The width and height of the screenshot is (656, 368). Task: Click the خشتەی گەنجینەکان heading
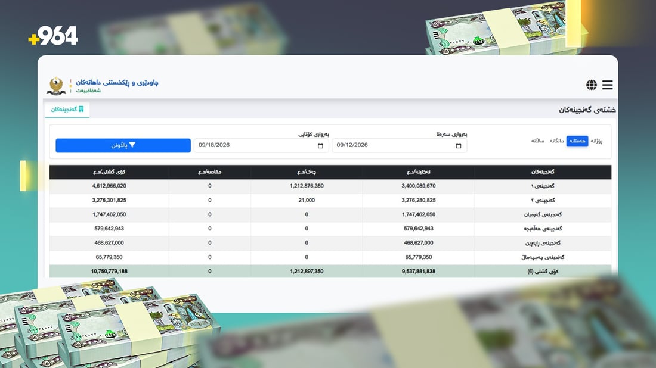587,110
